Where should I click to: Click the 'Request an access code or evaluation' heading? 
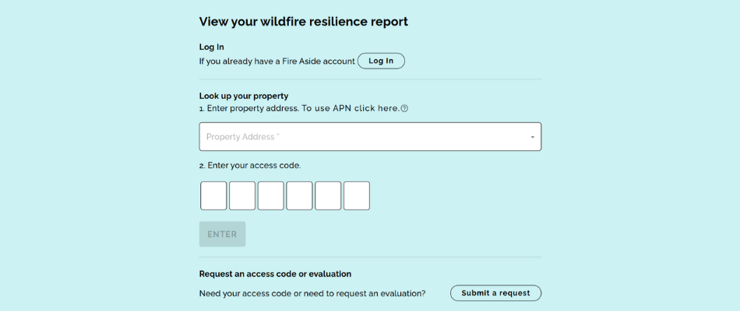click(x=275, y=274)
